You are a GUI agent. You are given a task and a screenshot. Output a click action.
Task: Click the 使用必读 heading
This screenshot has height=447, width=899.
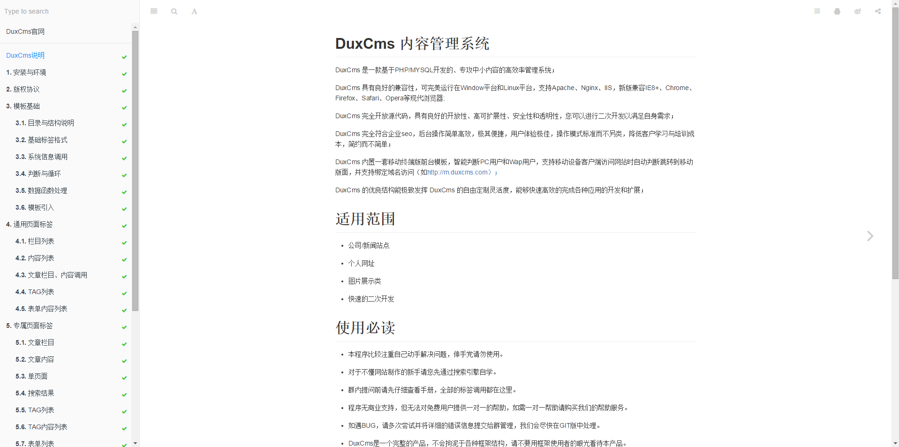365,328
